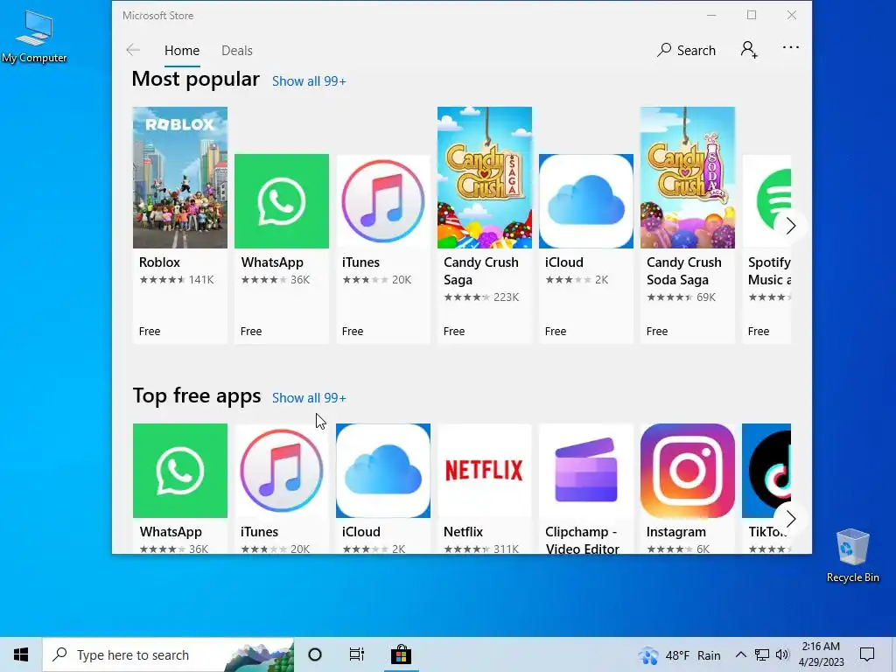Click the Instagram title text
This screenshot has height=672, width=896.
[676, 531]
